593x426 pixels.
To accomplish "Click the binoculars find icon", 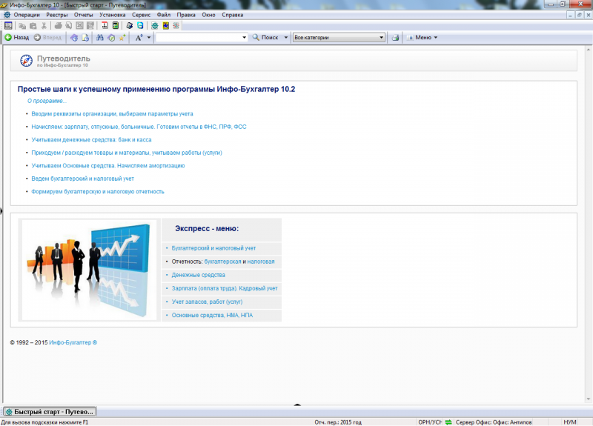I will click(x=100, y=38).
